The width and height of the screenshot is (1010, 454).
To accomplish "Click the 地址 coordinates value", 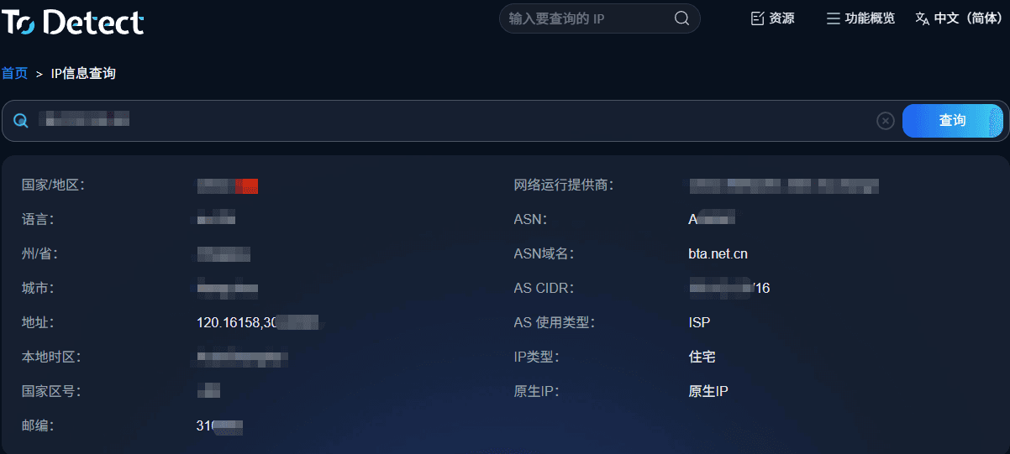I will 256,322.
